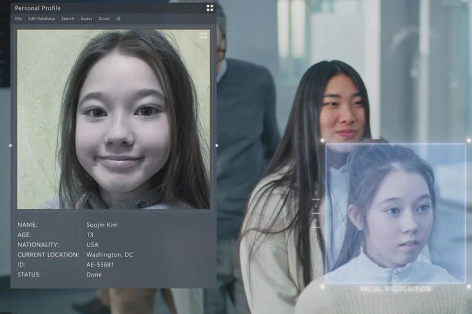The height and width of the screenshot is (314, 472).
Task: Click the grid icon in the Personal Profile title bar
Action: [210, 8]
